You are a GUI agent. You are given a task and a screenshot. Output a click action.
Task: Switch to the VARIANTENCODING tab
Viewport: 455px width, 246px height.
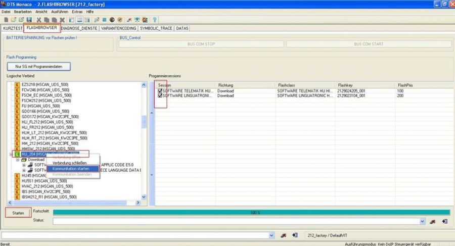[x=119, y=28]
